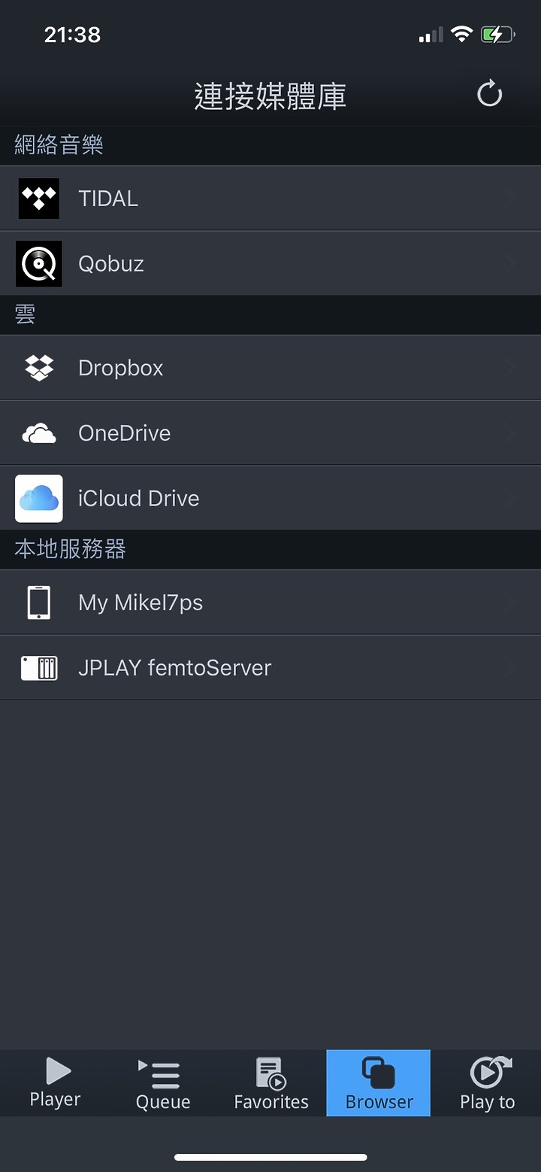The height and width of the screenshot is (1172, 541).
Task: Select the Qobuz logo icon
Action: click(39, 264)
